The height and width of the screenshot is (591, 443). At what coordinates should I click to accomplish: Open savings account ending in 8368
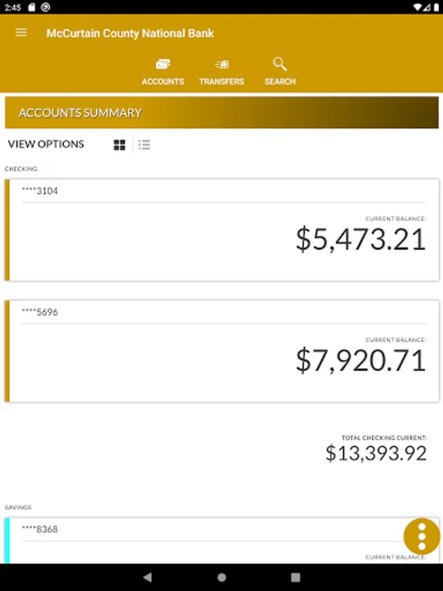point(222,540)
